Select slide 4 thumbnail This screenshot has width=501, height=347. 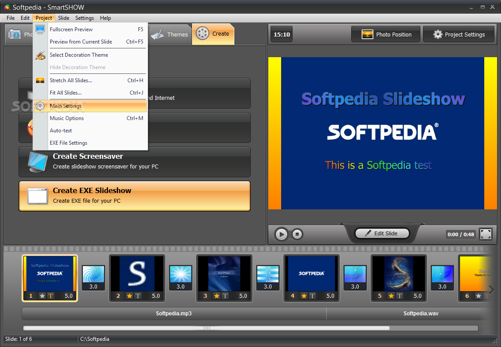click(312, 278)
